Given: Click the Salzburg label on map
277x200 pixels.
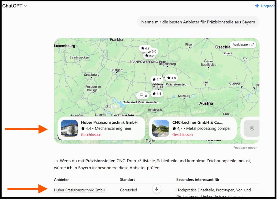Looking at the screenshot, I should coord(184,96).
